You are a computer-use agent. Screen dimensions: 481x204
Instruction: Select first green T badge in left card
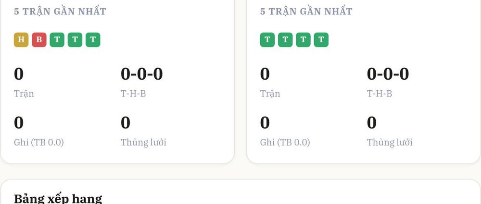(57, 40)
